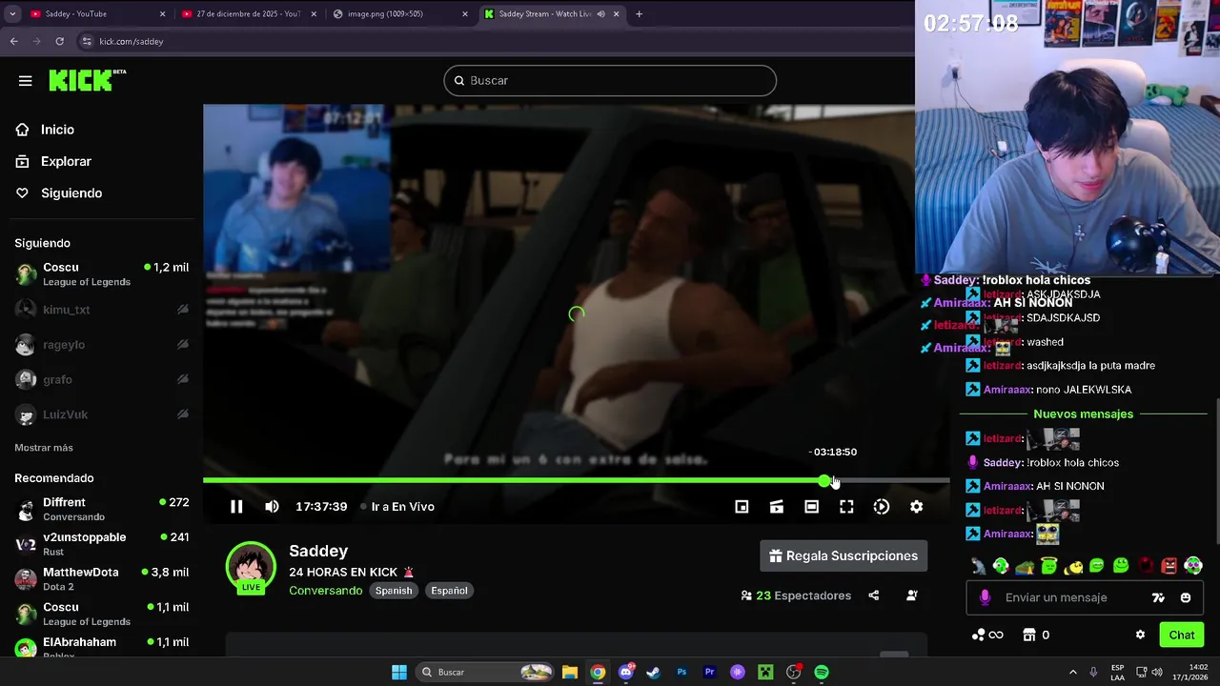Image resolution: width=1220 pixels, height=686 pixels.
Task: Switch to '27 de diciembre de 2025' tab
Action: (x=248, y=14)
